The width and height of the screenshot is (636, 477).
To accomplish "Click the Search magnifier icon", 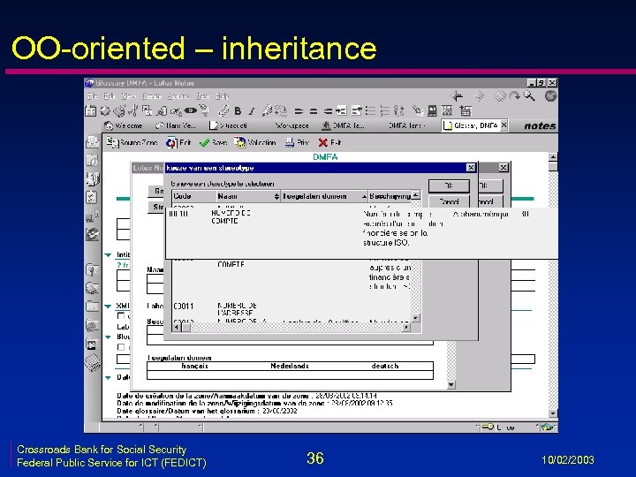I will click(x=529, y=95).
